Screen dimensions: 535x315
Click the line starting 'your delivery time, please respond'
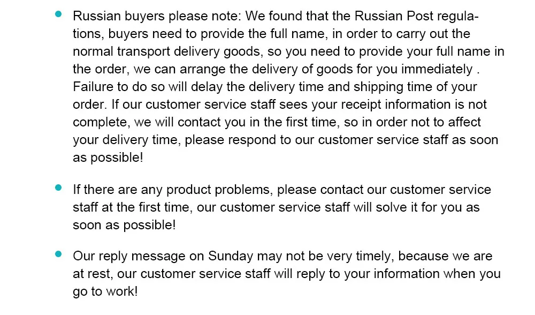[286, 140]
